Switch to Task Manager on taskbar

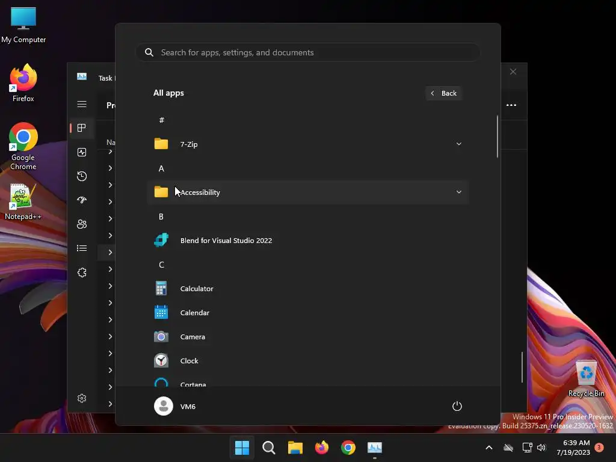pos(375,448)
